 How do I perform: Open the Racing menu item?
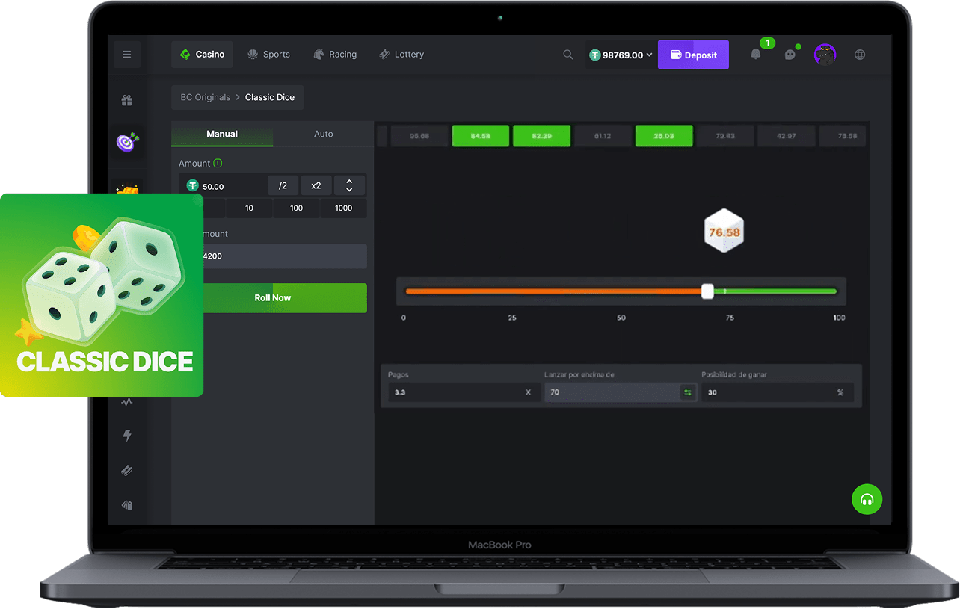pos(335,55)
